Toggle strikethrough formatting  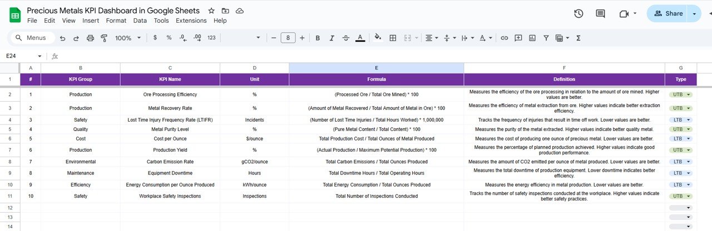coord(346,38)
